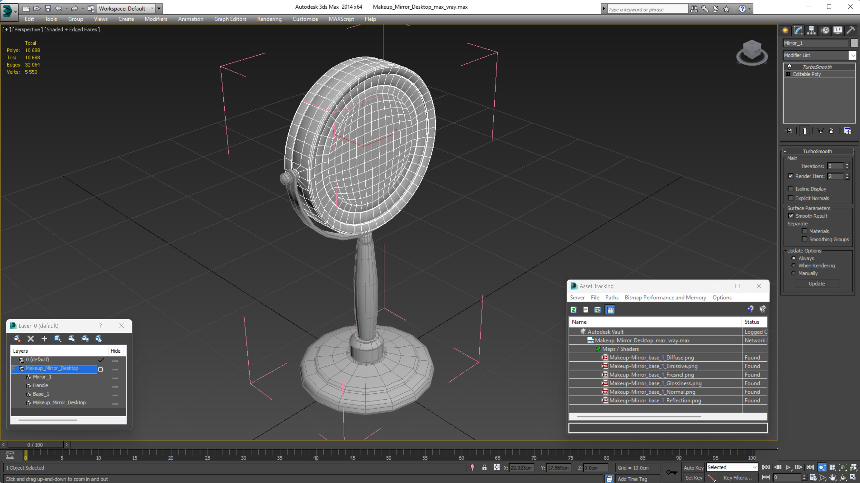This screenshot has height=483, width=860.
Task: Select the Manually update option
Action: pos(794,273)
